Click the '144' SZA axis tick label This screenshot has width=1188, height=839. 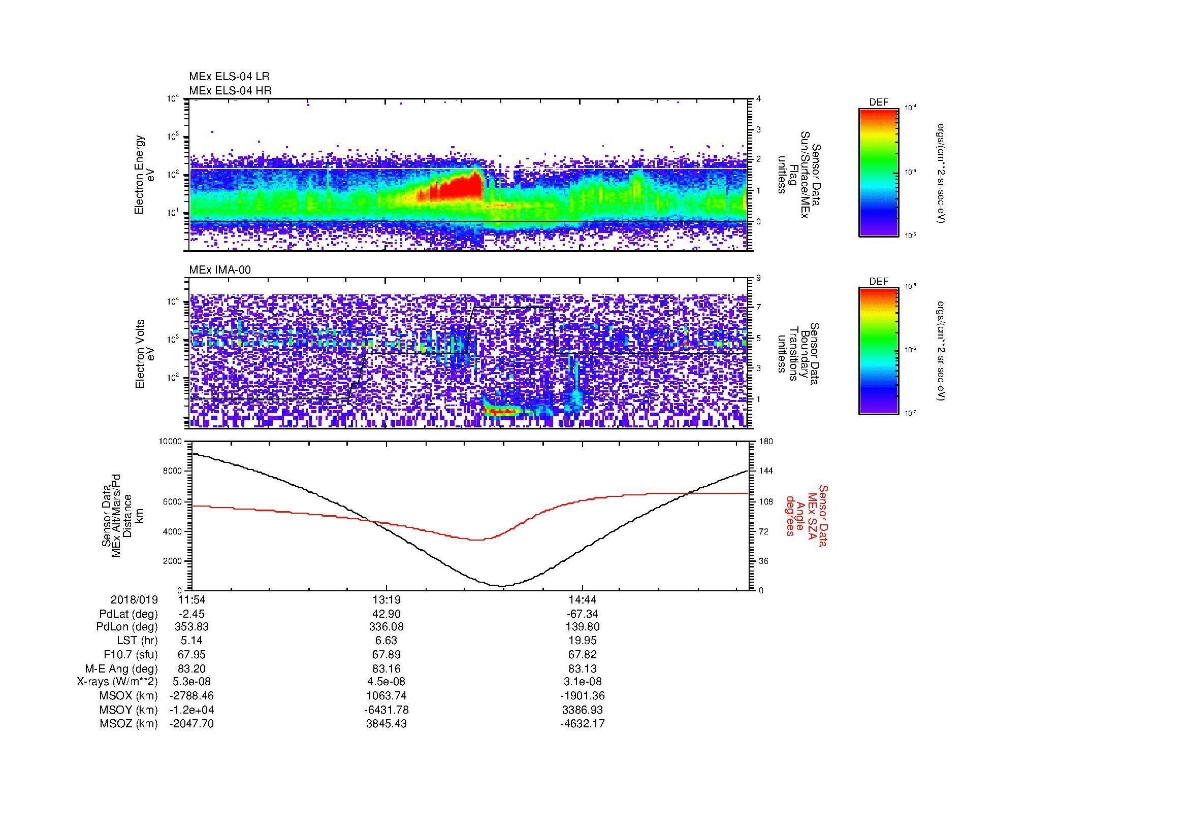tap(766, 471)
